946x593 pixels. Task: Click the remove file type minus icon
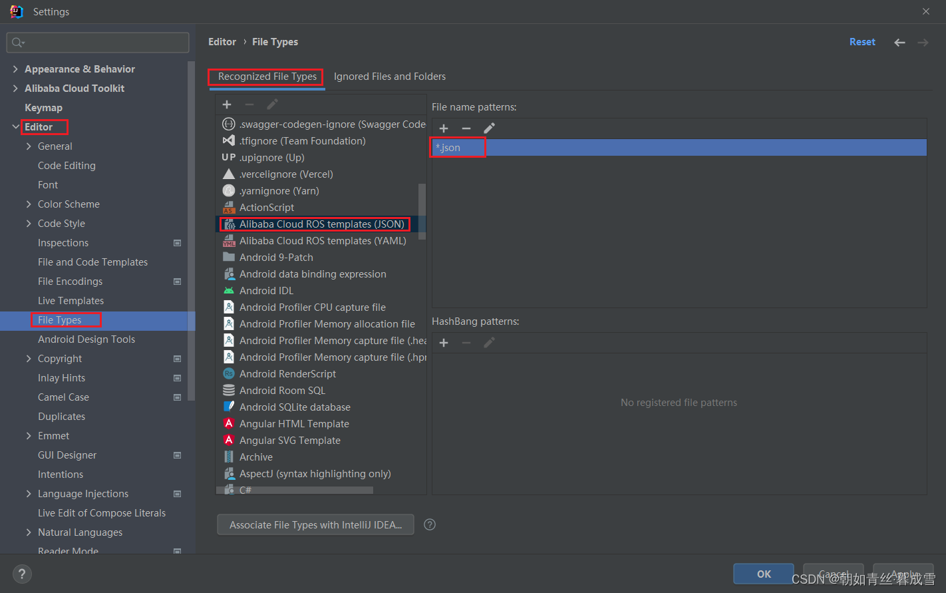(249, 104)
